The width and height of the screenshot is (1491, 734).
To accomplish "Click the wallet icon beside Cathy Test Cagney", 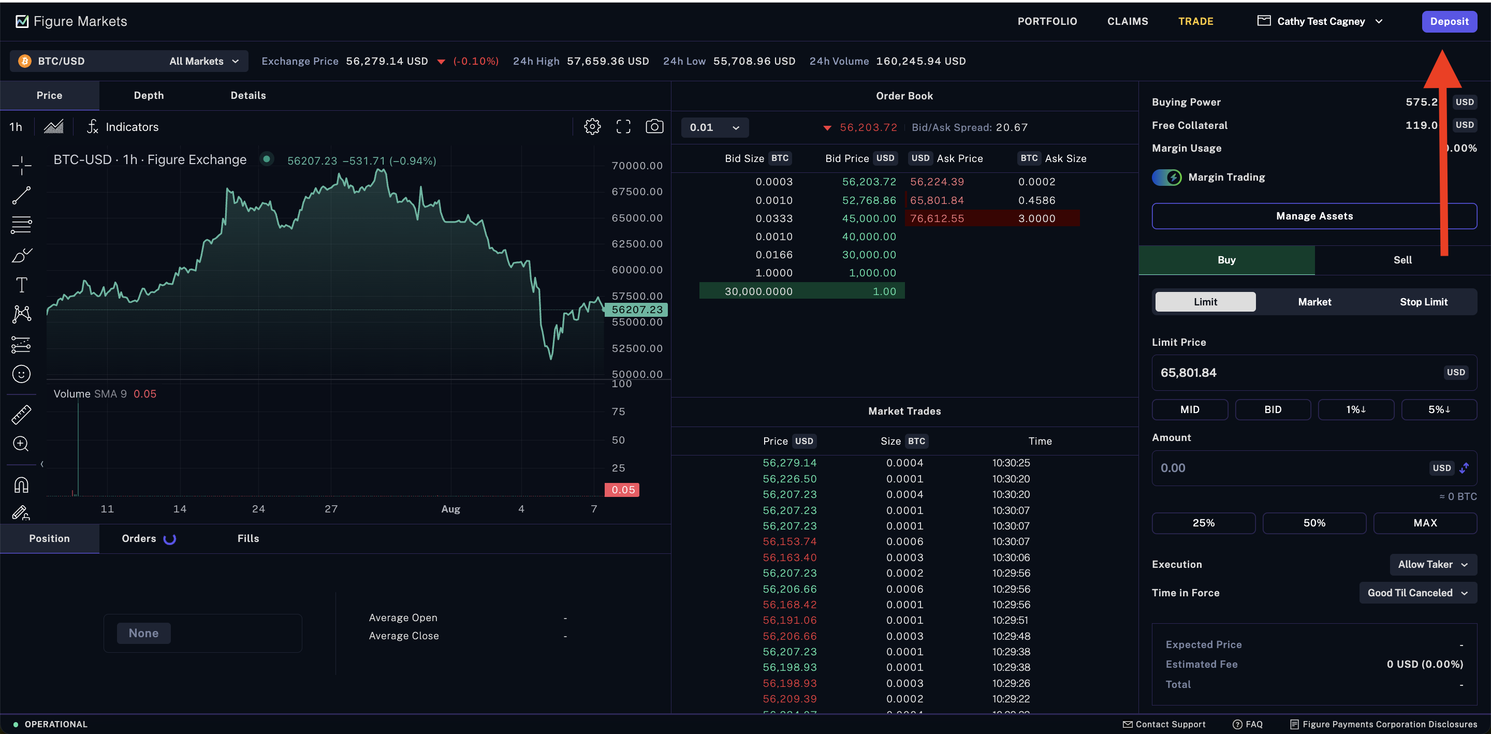I will coord(1264,21).
